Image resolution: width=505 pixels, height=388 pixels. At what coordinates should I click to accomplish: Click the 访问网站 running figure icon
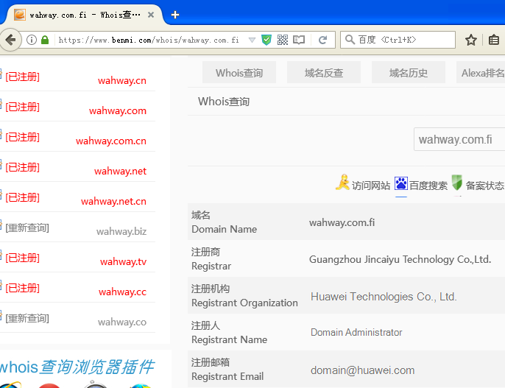pyautogui.click(x=342, y=183)
